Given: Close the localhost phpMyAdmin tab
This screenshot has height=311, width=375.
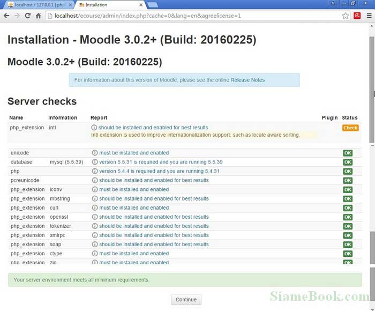Looking at the screenshot, I should pos(70,5).
